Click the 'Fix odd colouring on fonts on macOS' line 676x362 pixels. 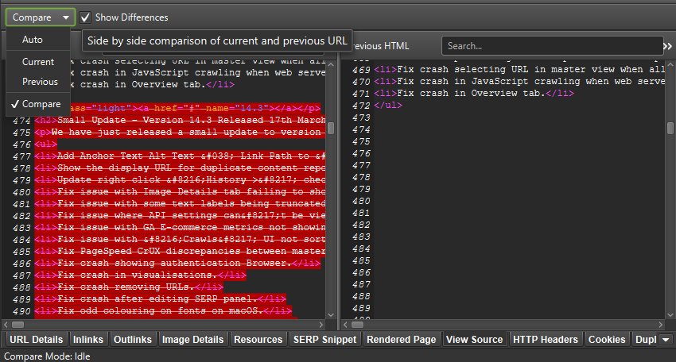(x=163, y=310)
